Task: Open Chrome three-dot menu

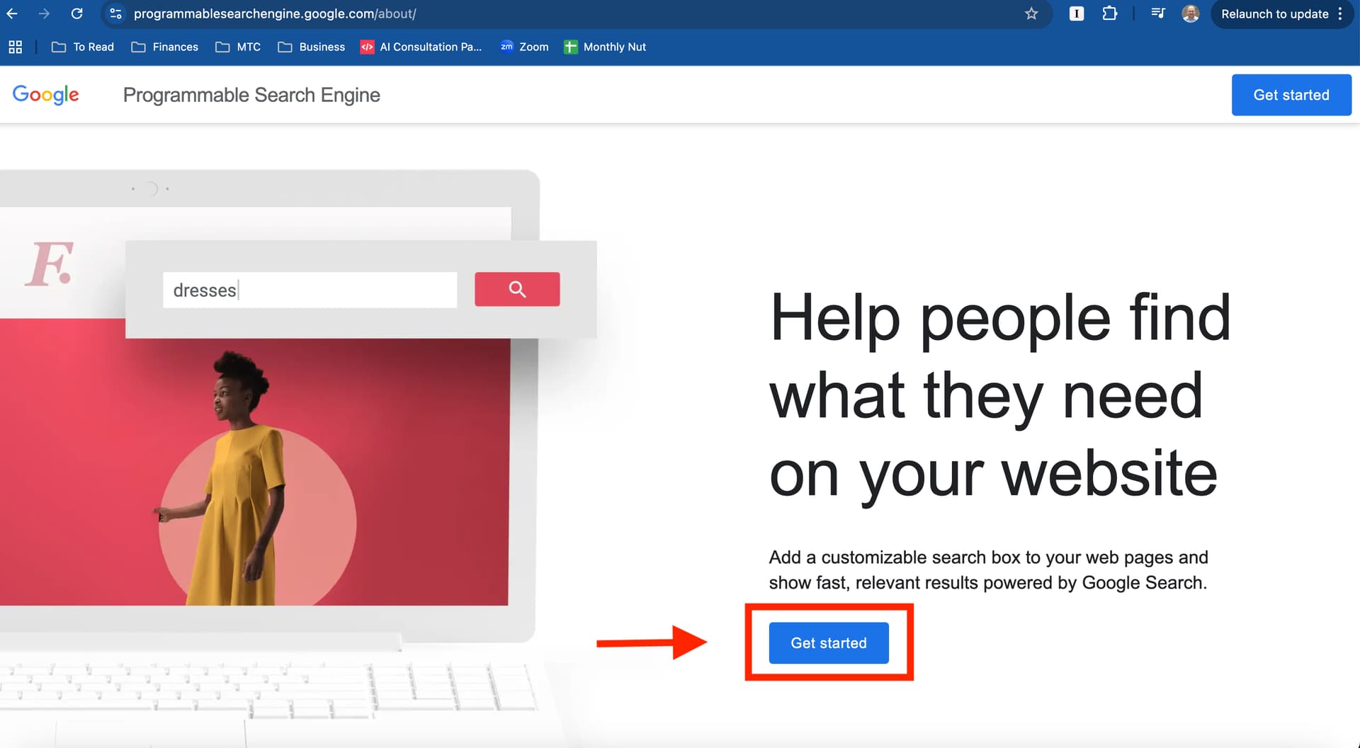Action: (x=1340, y=13)
